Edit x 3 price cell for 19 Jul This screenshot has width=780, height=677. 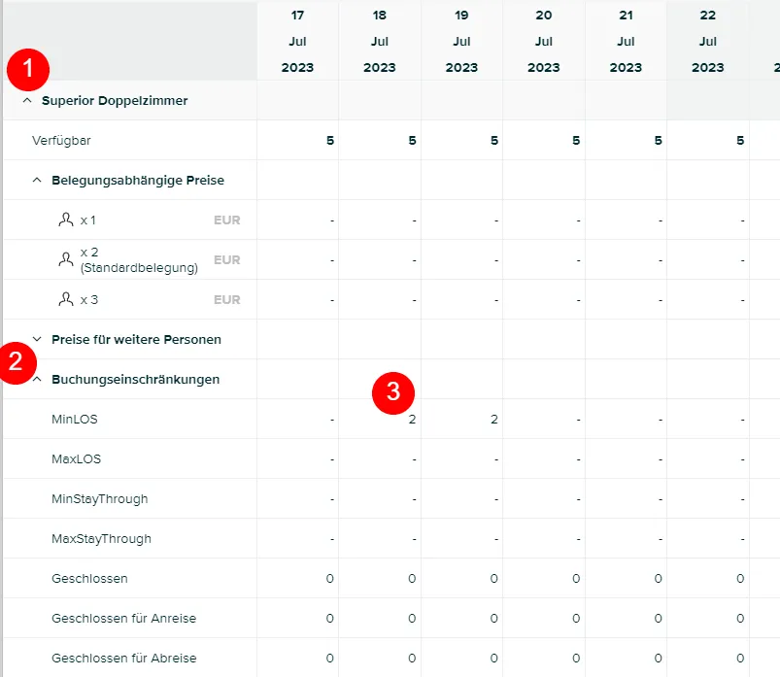coord(461,299)
